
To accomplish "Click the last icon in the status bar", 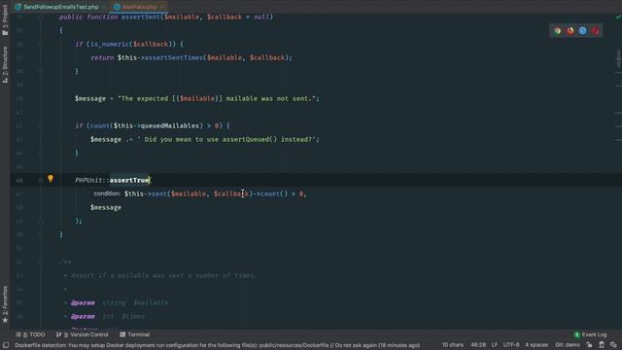I will pos(613,345).
